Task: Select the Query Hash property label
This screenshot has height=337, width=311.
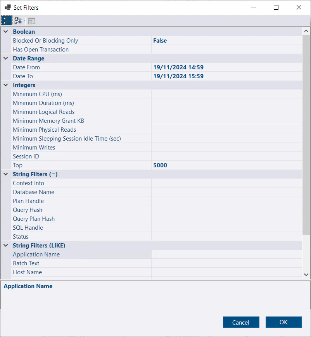Action: 28,210
